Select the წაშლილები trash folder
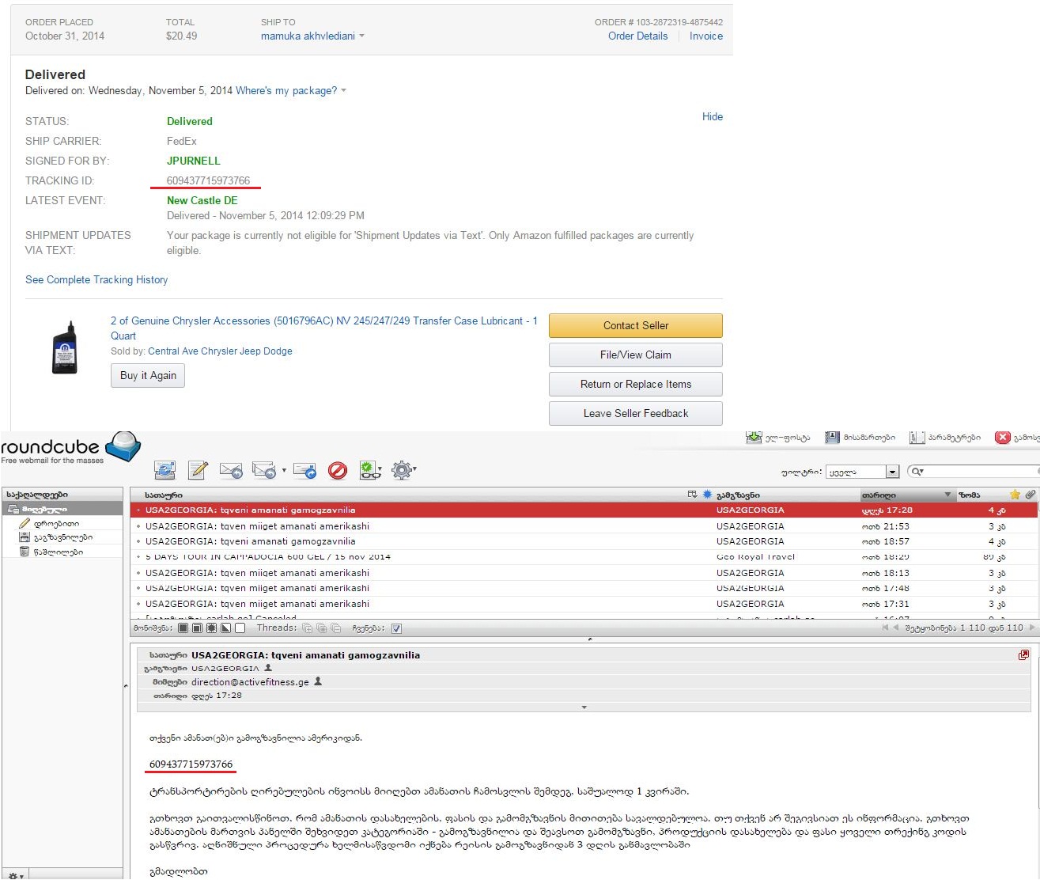Screen dimensions: 1040x880 [58, 552]
